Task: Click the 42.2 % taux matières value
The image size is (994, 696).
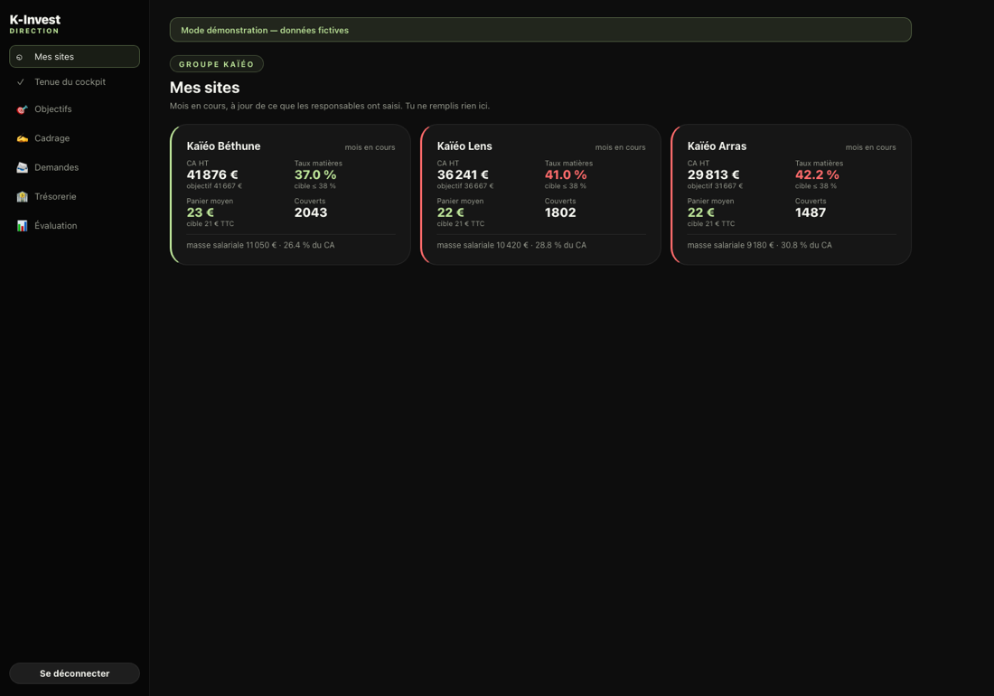Action: [x=817, y=175]
